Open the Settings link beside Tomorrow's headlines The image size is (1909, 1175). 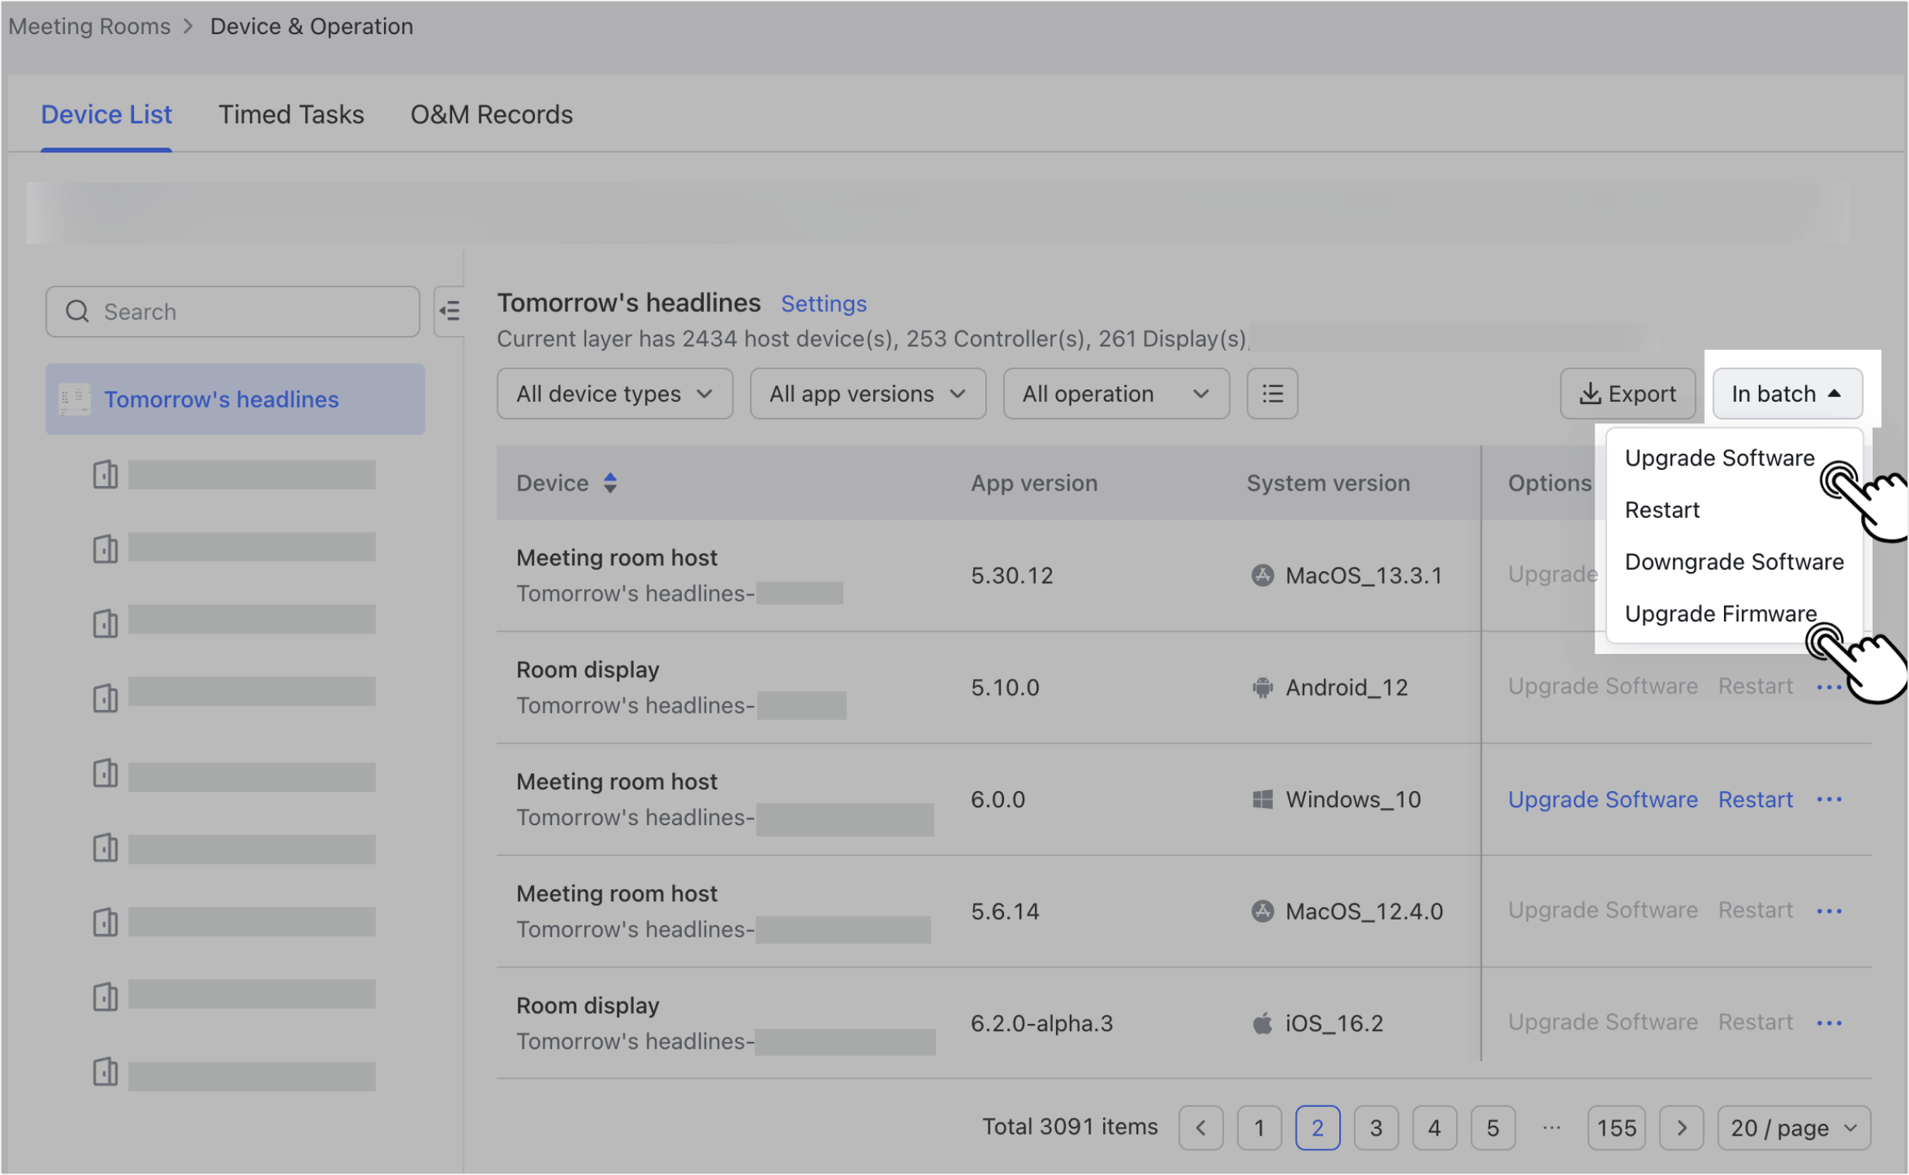pyautogui.click(x=824, y=303)
